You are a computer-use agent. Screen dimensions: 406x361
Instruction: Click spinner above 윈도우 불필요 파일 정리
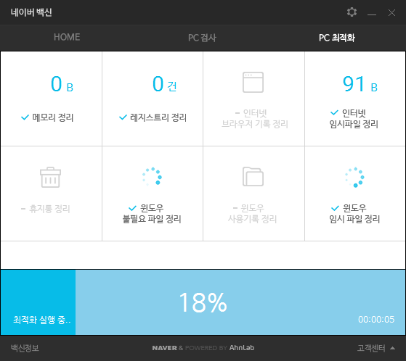coord(152,176)
